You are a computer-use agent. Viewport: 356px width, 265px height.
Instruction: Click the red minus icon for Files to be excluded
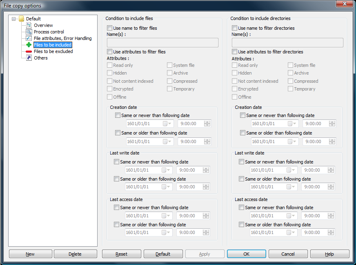point(28,51)
